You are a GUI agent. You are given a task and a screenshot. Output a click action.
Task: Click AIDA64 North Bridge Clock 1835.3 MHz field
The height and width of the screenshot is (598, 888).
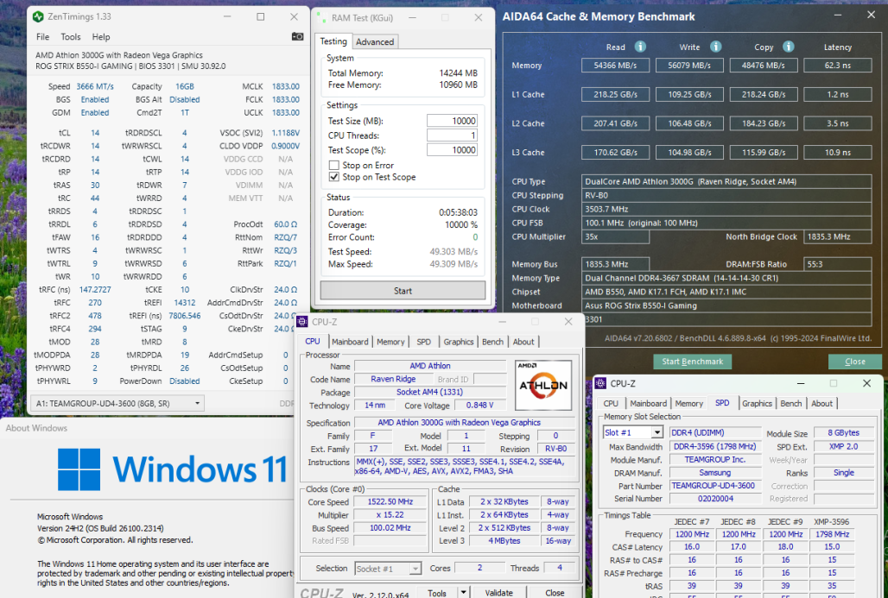click(838, 237)
